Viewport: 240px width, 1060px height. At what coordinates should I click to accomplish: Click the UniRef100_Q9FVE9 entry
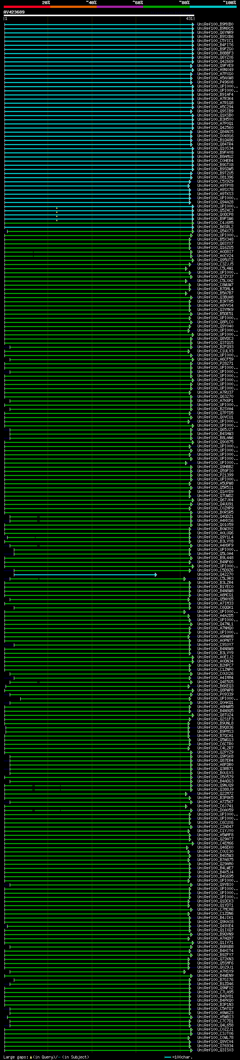[215, 65]
